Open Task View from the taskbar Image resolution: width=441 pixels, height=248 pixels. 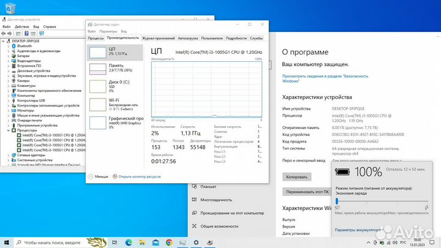click(115, 242)
